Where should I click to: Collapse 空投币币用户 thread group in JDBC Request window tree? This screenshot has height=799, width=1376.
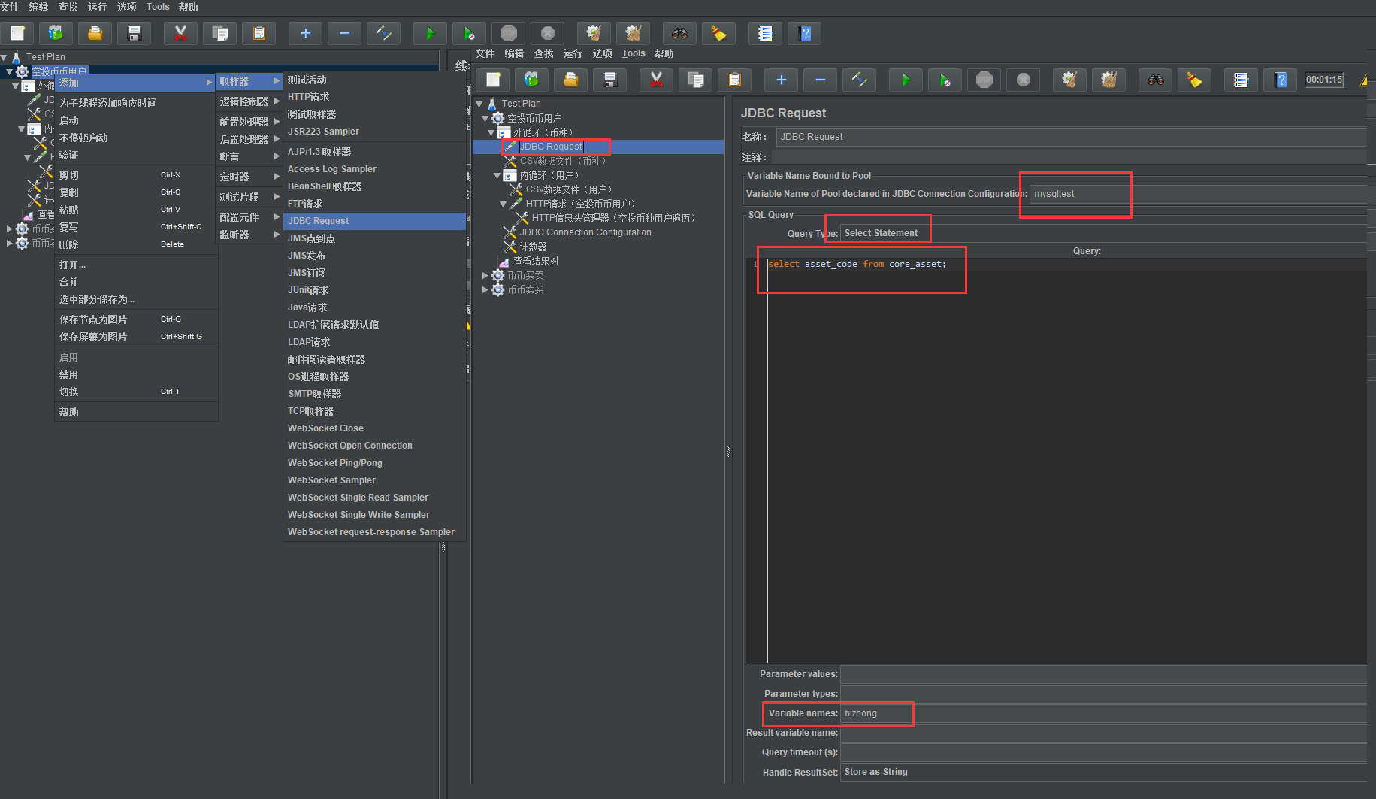485,118
